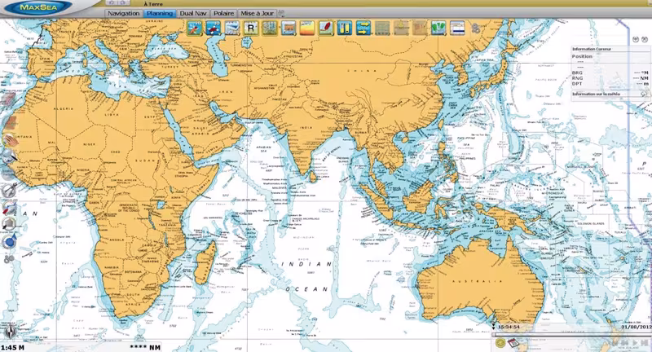Click the Position label in cursor info
652x352 pixels.
582,56
